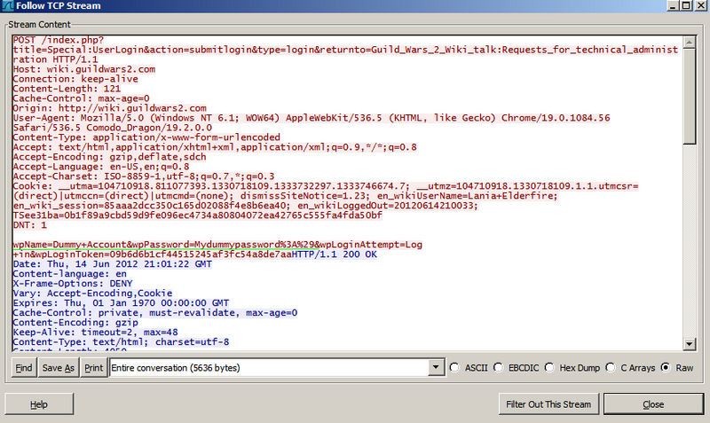
Task: Click the wpLoginToken line with '200 OK'
Action: tap(195, 255)
